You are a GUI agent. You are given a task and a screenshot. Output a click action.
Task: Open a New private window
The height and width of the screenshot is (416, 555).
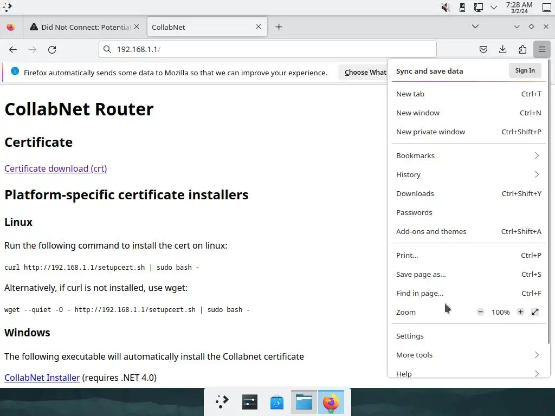pos(469,132)
